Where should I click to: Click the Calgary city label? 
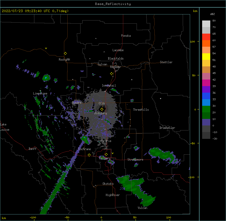(x=105, y=158)
